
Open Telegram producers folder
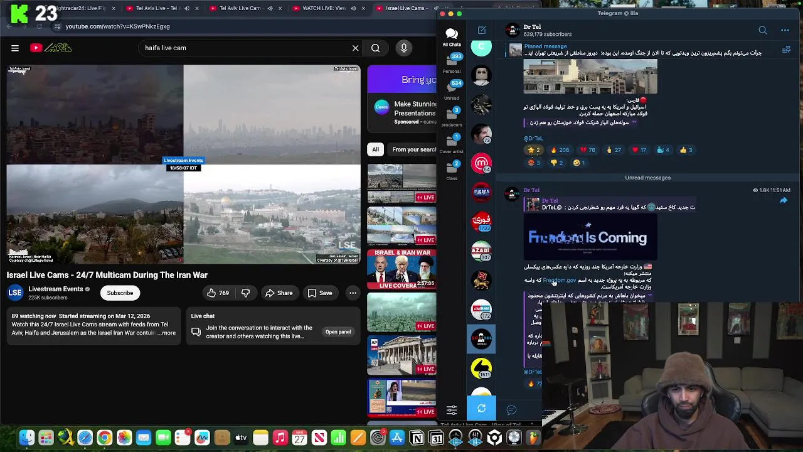click(452, 117)
